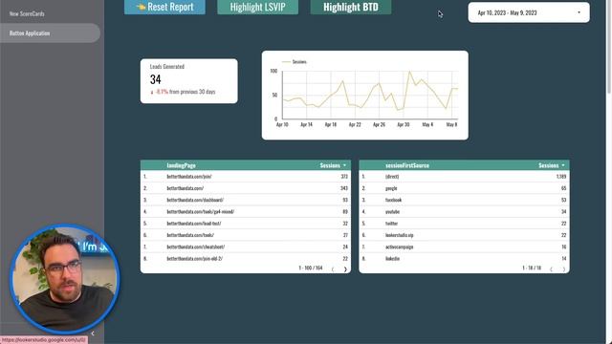Select the betterthandata.com/tools/ga4-mixed/ row
Image resolution: width=612 pixels, height=344 pixels.
(x=246, y=211)
